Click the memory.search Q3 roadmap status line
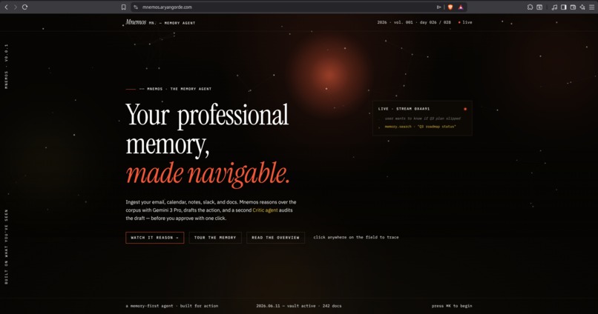The image size is (598, 314). [x=420, y=127]
